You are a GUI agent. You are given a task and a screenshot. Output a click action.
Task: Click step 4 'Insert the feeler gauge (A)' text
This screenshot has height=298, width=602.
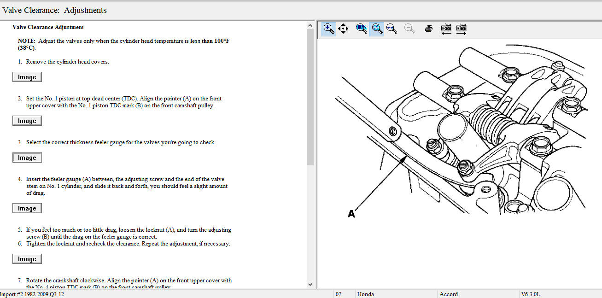127,186
